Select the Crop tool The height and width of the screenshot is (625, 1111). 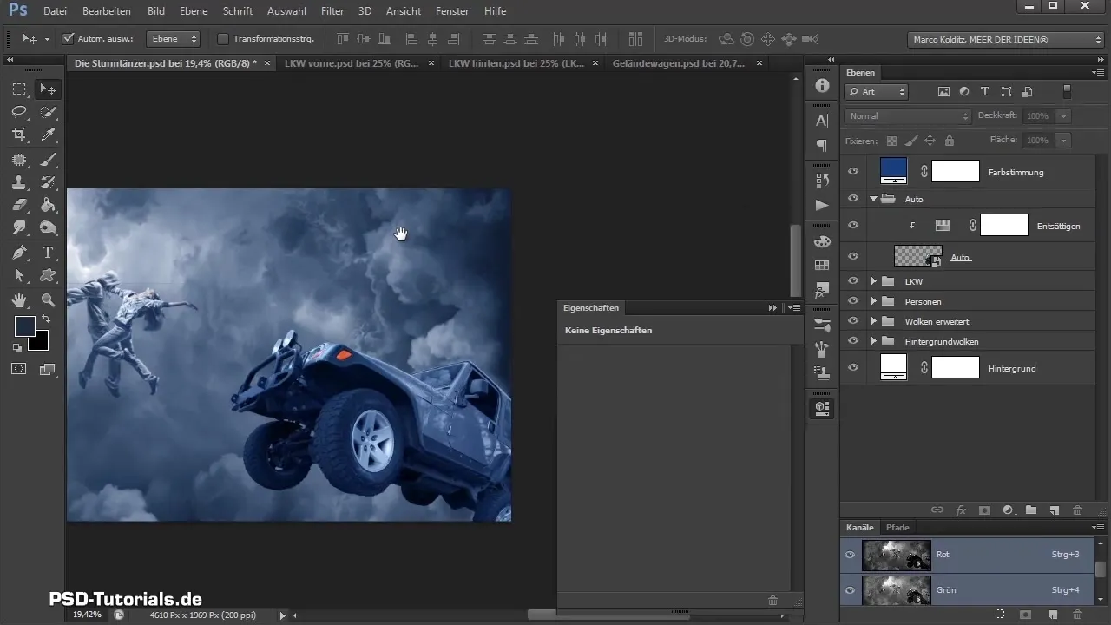pos(19,135)
